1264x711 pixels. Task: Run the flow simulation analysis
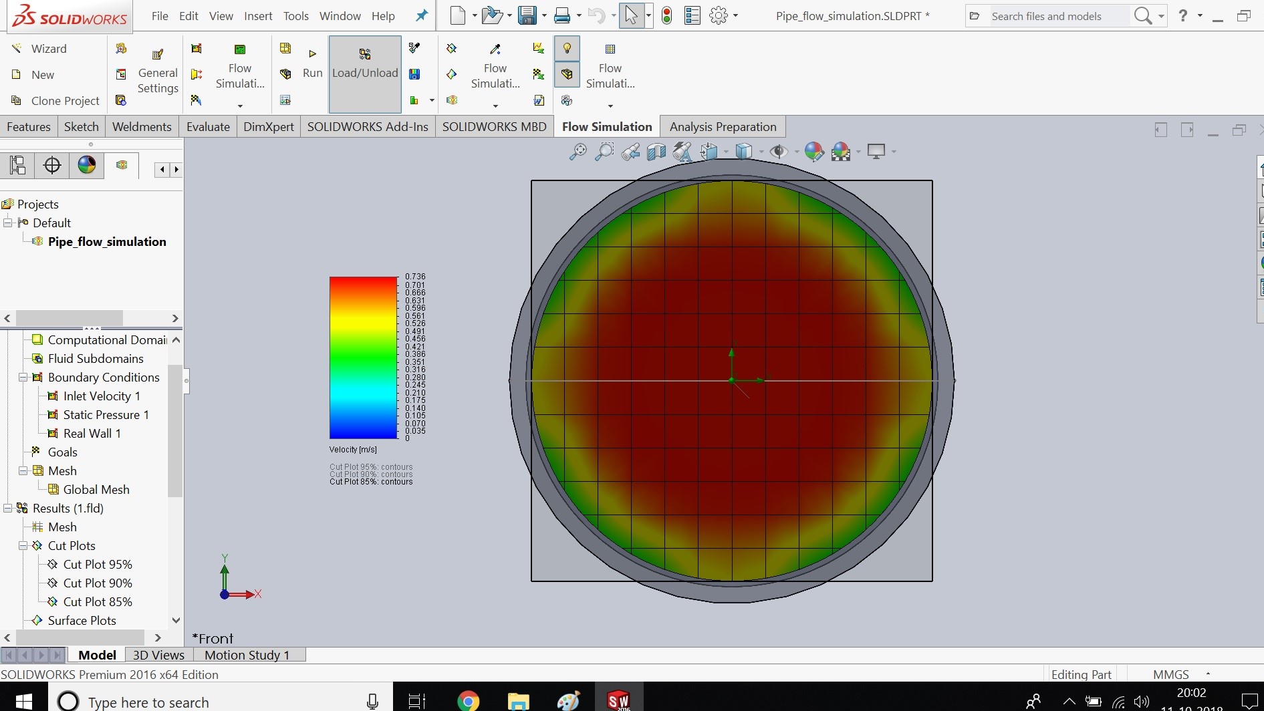click(x=312, y=63)
